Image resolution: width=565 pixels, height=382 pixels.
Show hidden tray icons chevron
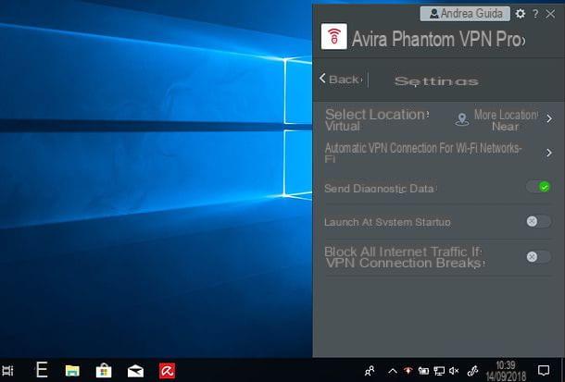[x=393, y=371]
